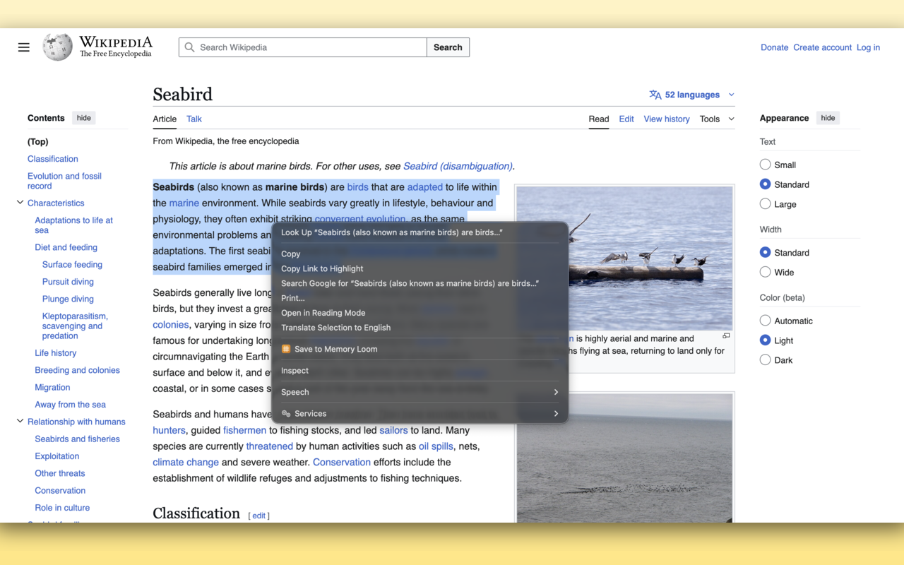Open the Tools dropdown menu
904x565 pixels.
(x=717, y=119)
